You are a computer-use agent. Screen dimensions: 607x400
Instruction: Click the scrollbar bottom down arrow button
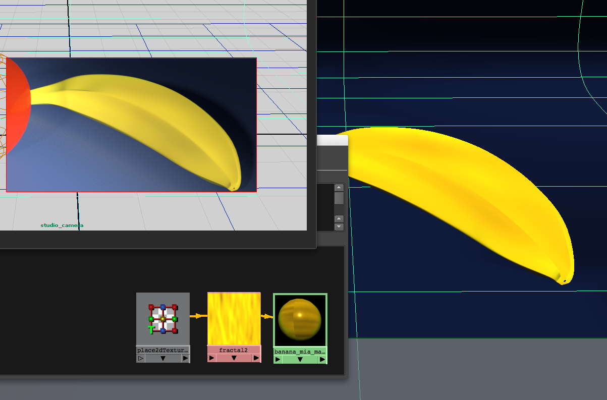click(x=339, y=226)
